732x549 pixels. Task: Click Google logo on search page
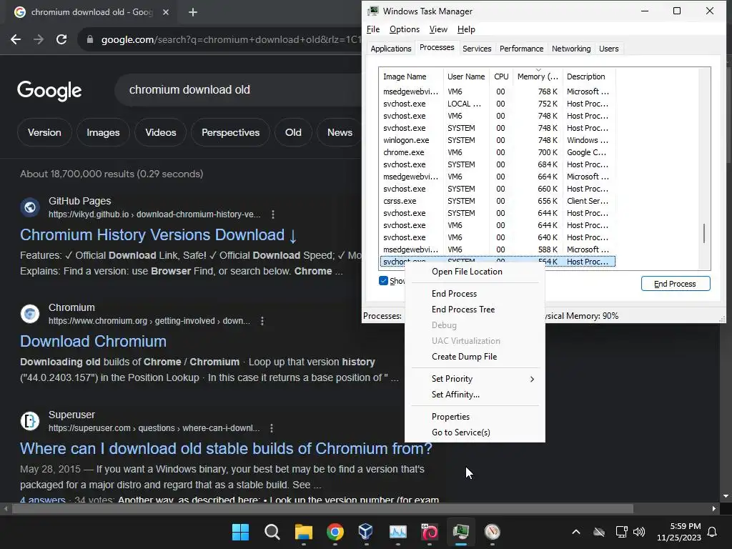tap(49, 91)
